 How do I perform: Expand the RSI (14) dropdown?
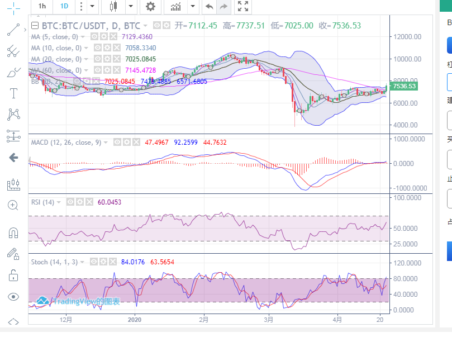point(59,202)
